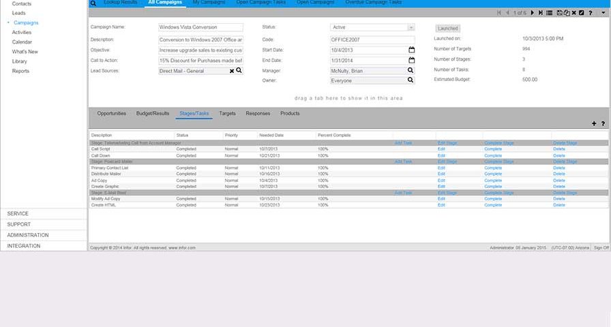Screen dimensions: 611x327
Task: Open Reports in left navigation
Action: (20, 72)
